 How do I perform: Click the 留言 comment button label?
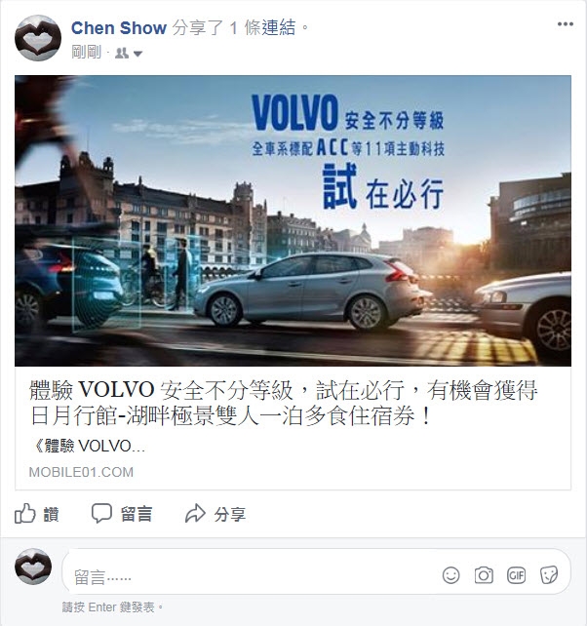click(137, 514)
